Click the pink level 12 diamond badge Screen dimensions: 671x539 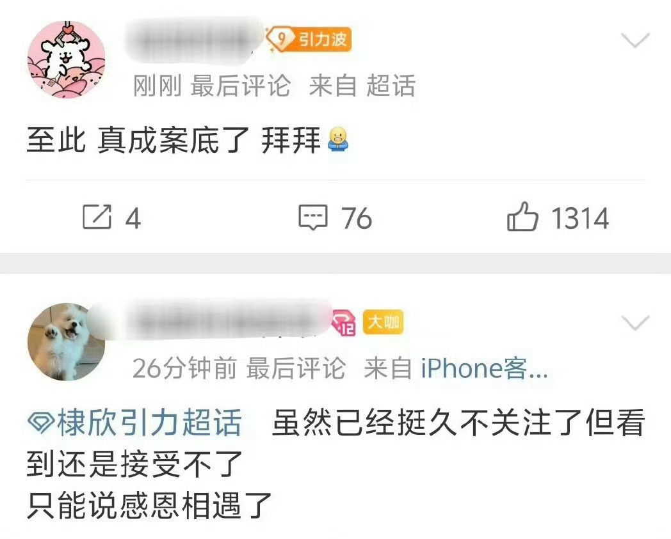click(344, 323)
